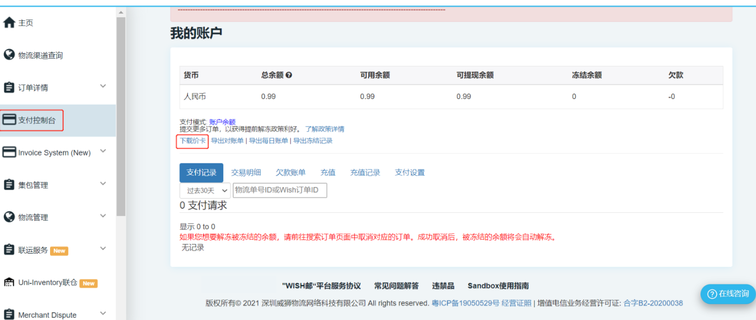Open the 充值记录 tab
Image resolution: width=756 pixels, height=320 pixels.
pyautogui.click(x=365, y=173)
